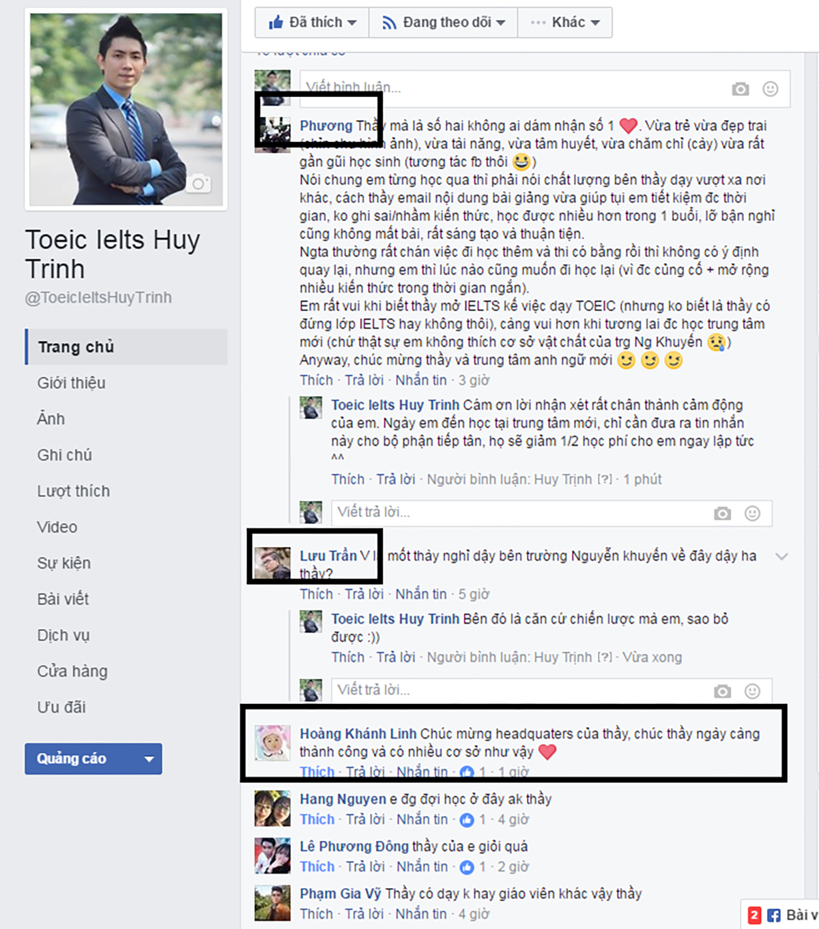Screen dimensions: 819x929
Task: Click like count icon on Hang Nguyen's comment
Action: pyautogui.click(x=467, y=820)
